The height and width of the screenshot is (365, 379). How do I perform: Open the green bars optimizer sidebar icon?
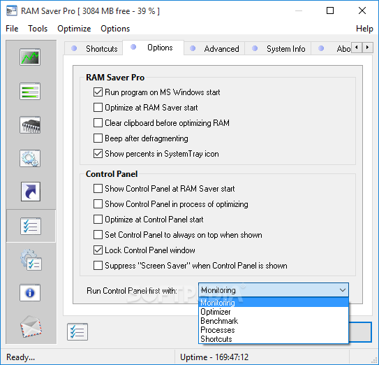pos(30,91)
